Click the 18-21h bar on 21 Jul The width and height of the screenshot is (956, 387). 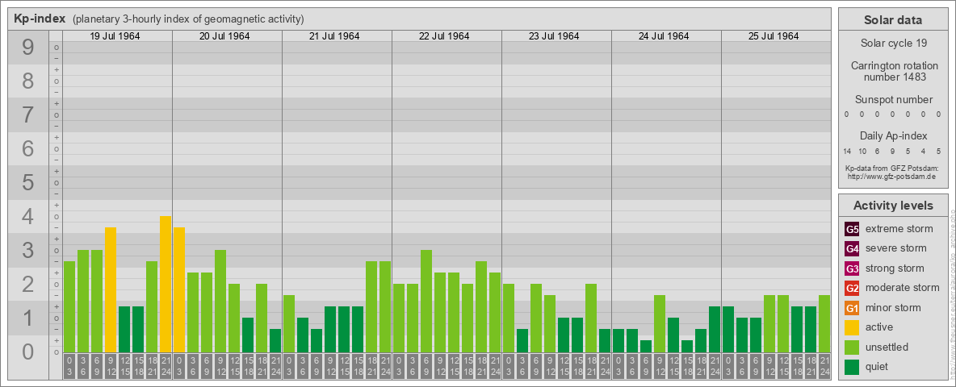coord(371,306)
